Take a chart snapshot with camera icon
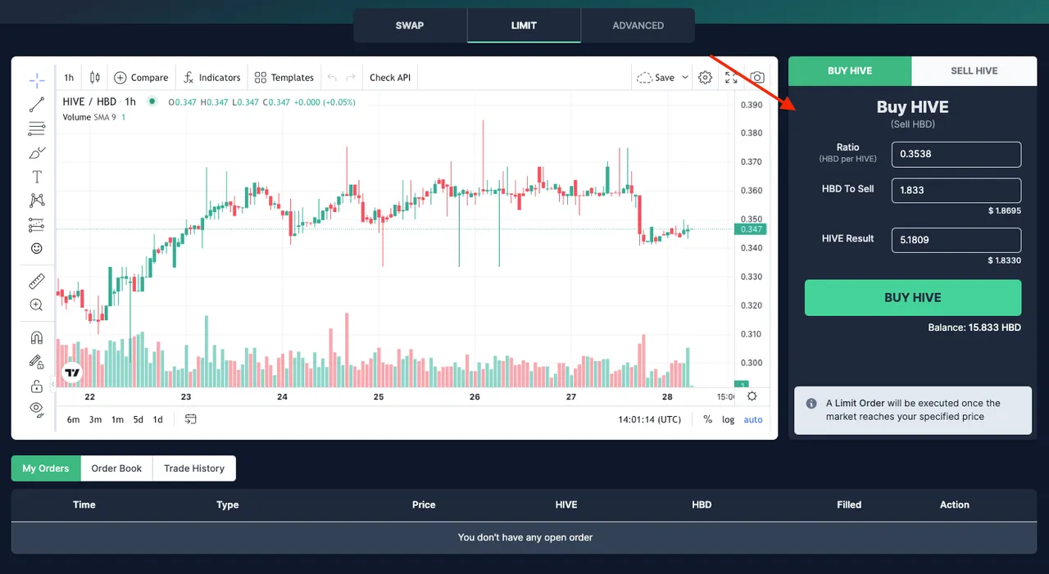The image size is (1049, 574). point(757,78)
